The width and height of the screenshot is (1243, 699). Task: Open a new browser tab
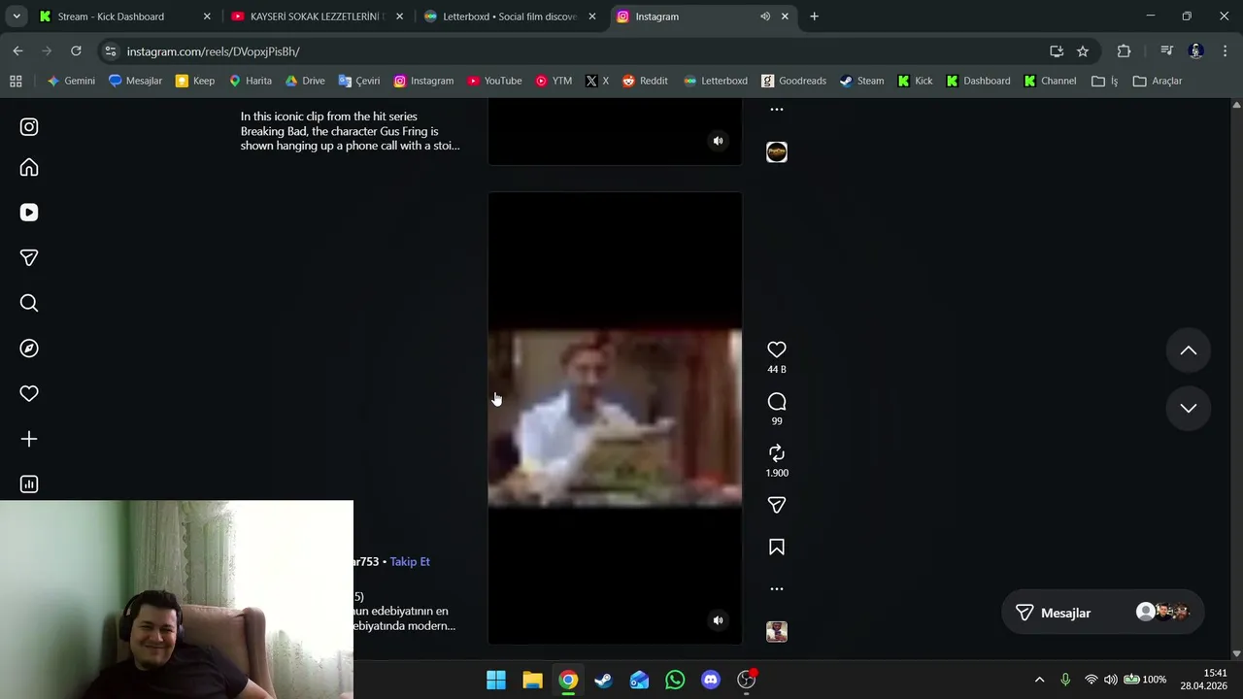(x=814, y=17)
